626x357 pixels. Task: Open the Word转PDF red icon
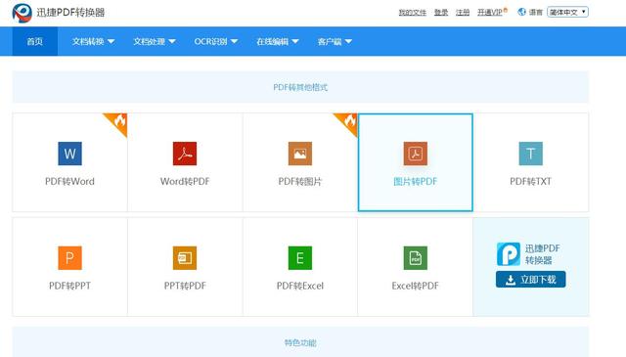point(185,154)
